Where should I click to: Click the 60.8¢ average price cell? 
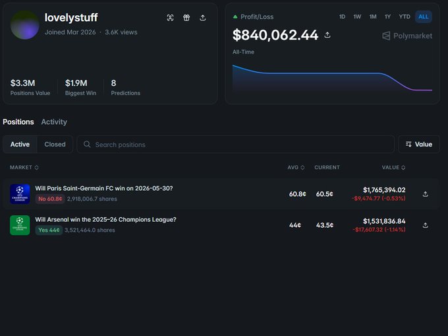click(x=297, y=194)
